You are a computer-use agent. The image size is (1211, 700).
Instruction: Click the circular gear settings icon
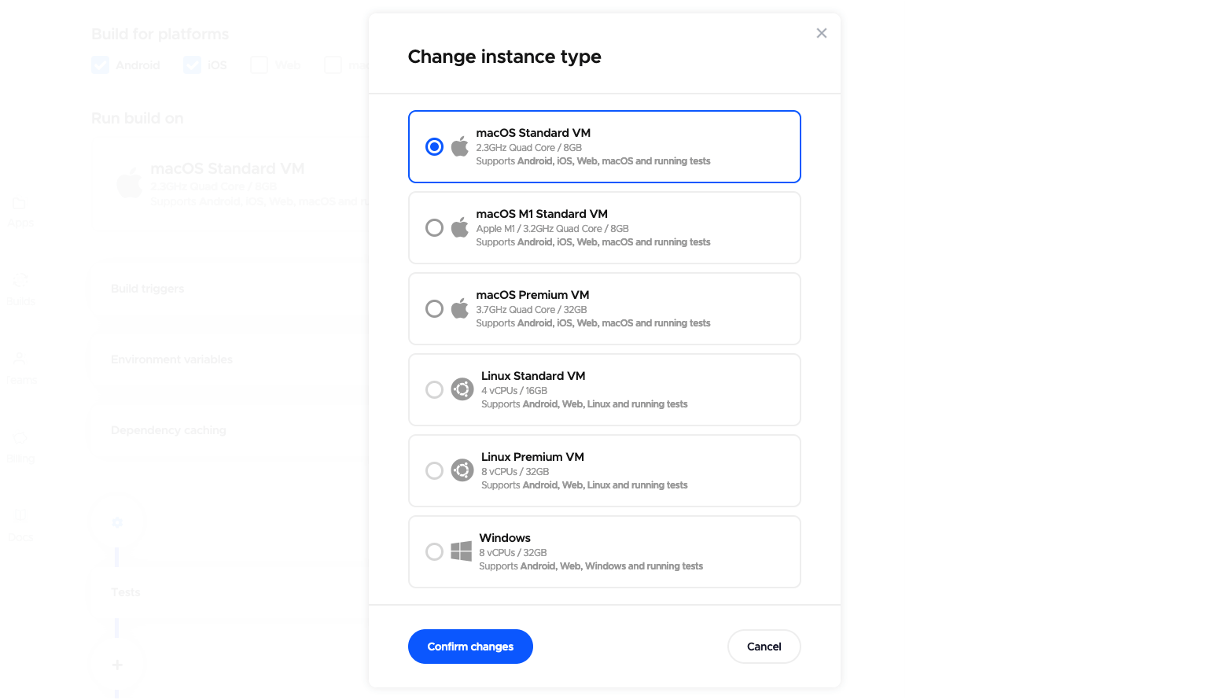point(117,521)
